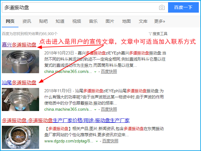Click thumbnail of 汕尾多道振动盘 result
This screenshot has height=151, width=201.
[20, 99]
